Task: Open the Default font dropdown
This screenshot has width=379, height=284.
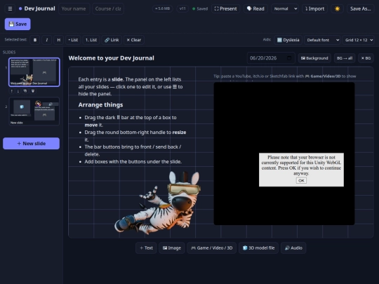Action: 322,40
